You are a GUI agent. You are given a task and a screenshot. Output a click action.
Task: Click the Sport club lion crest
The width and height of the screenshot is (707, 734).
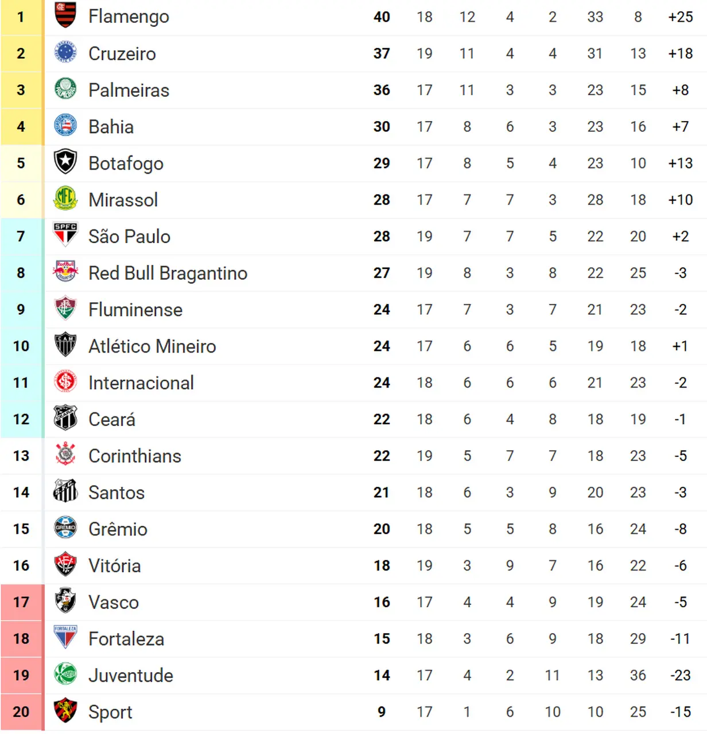coord(65,711)
